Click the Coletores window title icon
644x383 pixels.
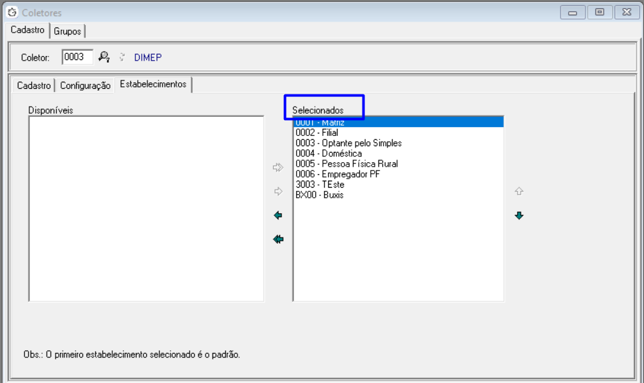point(11,12)
